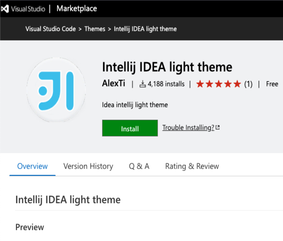This screenshot has height=241, width=283.
Task: Navigate to the Themes breadcrumb
Action: pyautogui.click(x=95, y=29)
